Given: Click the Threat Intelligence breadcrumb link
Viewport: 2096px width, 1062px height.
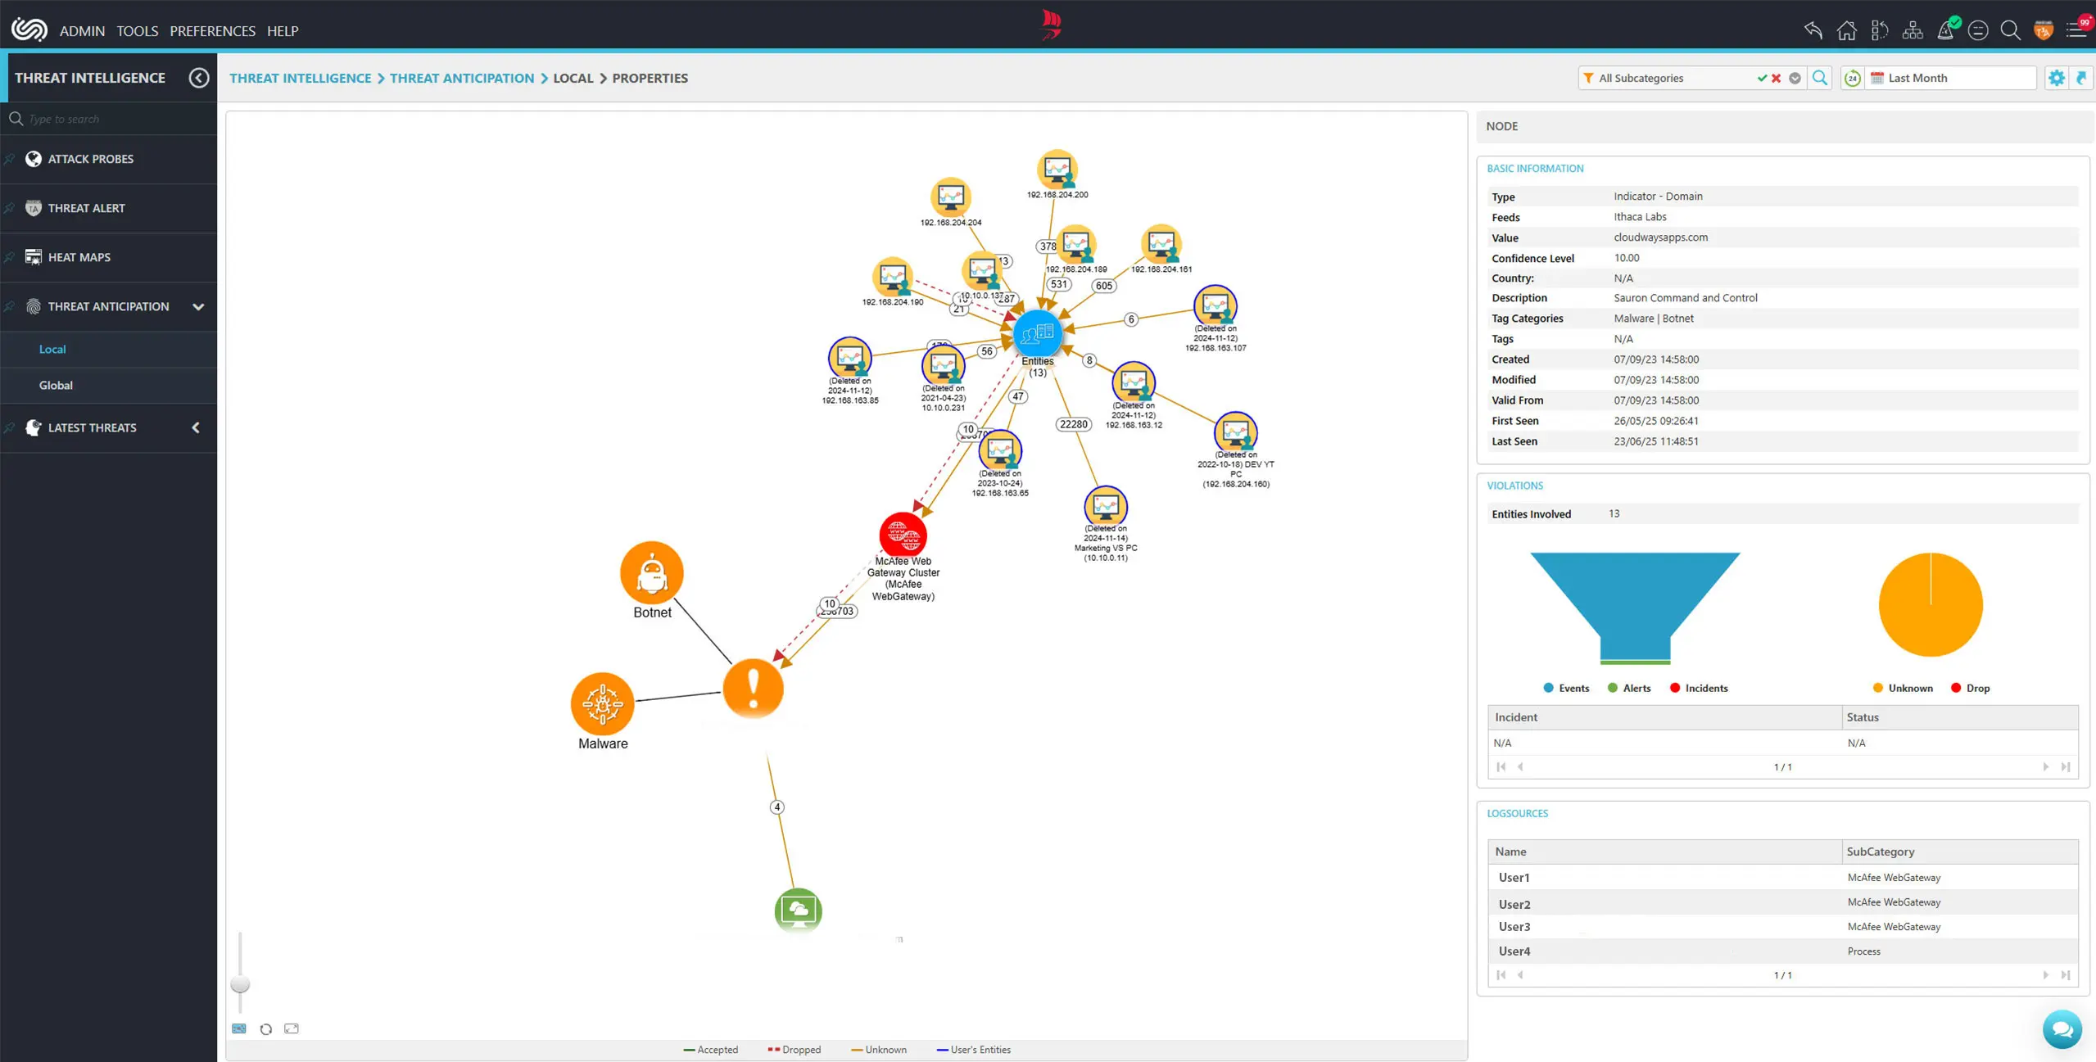Looking at the screenshot, I should (300, 78).
